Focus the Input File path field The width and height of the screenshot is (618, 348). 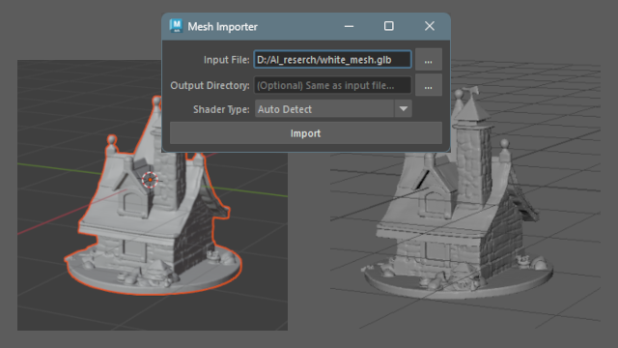pyautogui.click(x=332, y=60)
